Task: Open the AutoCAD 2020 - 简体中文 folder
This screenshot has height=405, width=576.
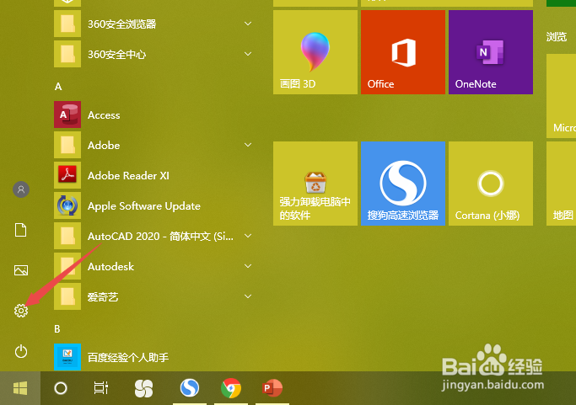Action: (153, 236)
